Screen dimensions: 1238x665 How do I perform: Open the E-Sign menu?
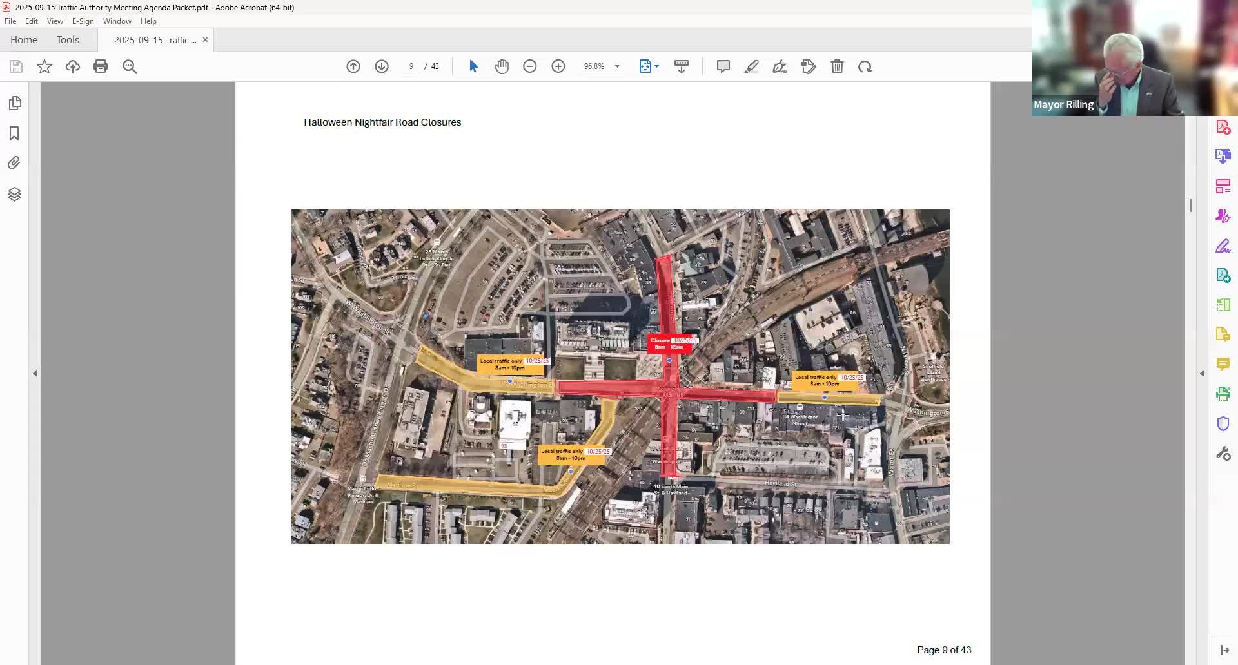83,21
